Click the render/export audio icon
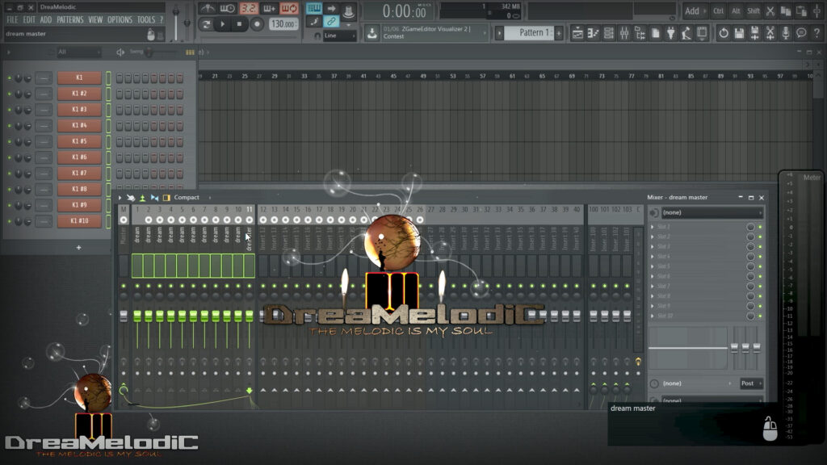827x465 pixels. [x=755, y=33]
